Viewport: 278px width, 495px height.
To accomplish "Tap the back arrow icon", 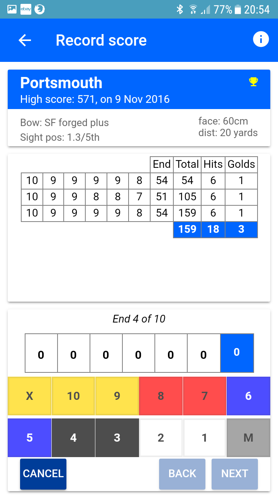I will pos(25,40).
